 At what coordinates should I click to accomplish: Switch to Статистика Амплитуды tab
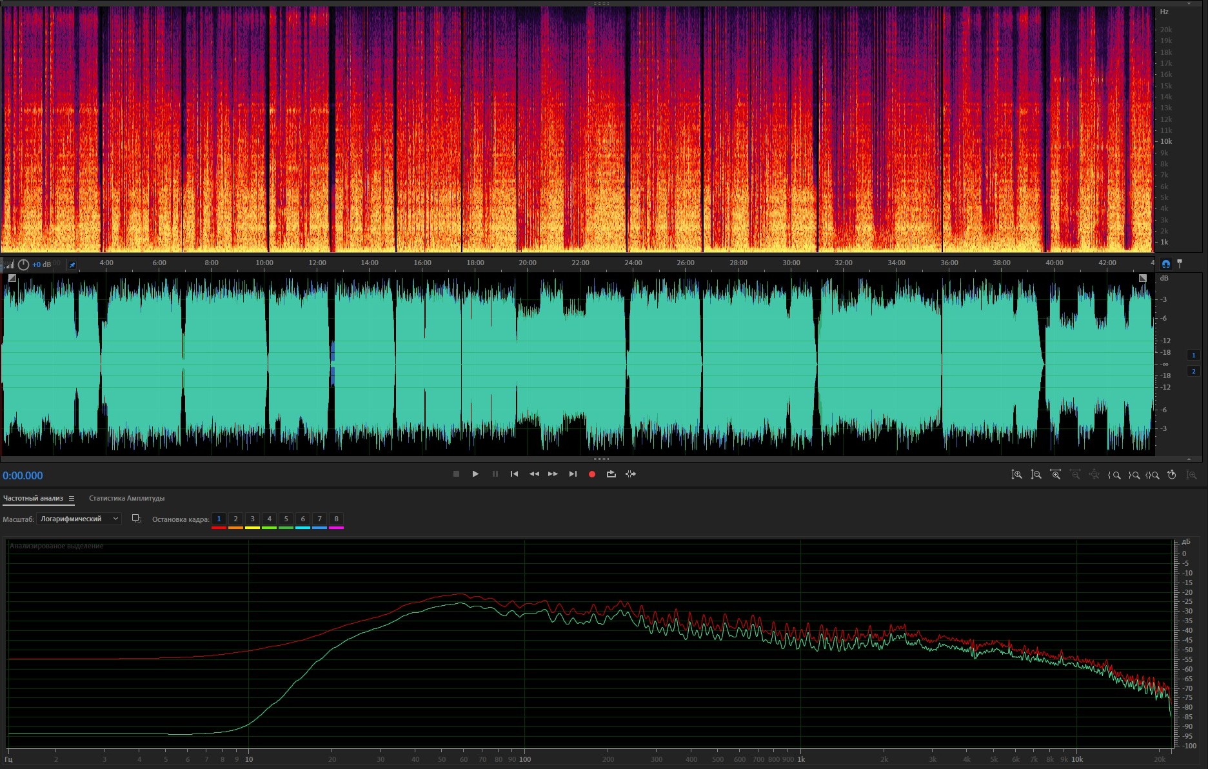tap(127, 498)
